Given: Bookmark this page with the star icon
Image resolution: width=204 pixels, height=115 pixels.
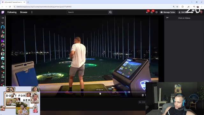Looking at the screenshot, I should tap(177, 7).
